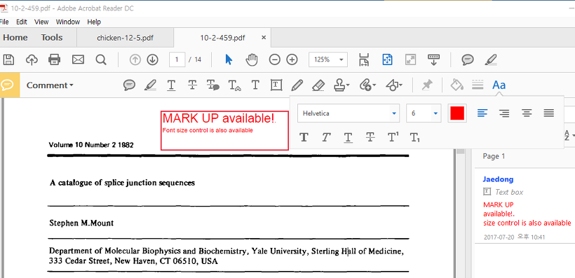Viewport: 575px width, 278px height.
Task: Justify text alignment
Action: (x=548, y=113)
